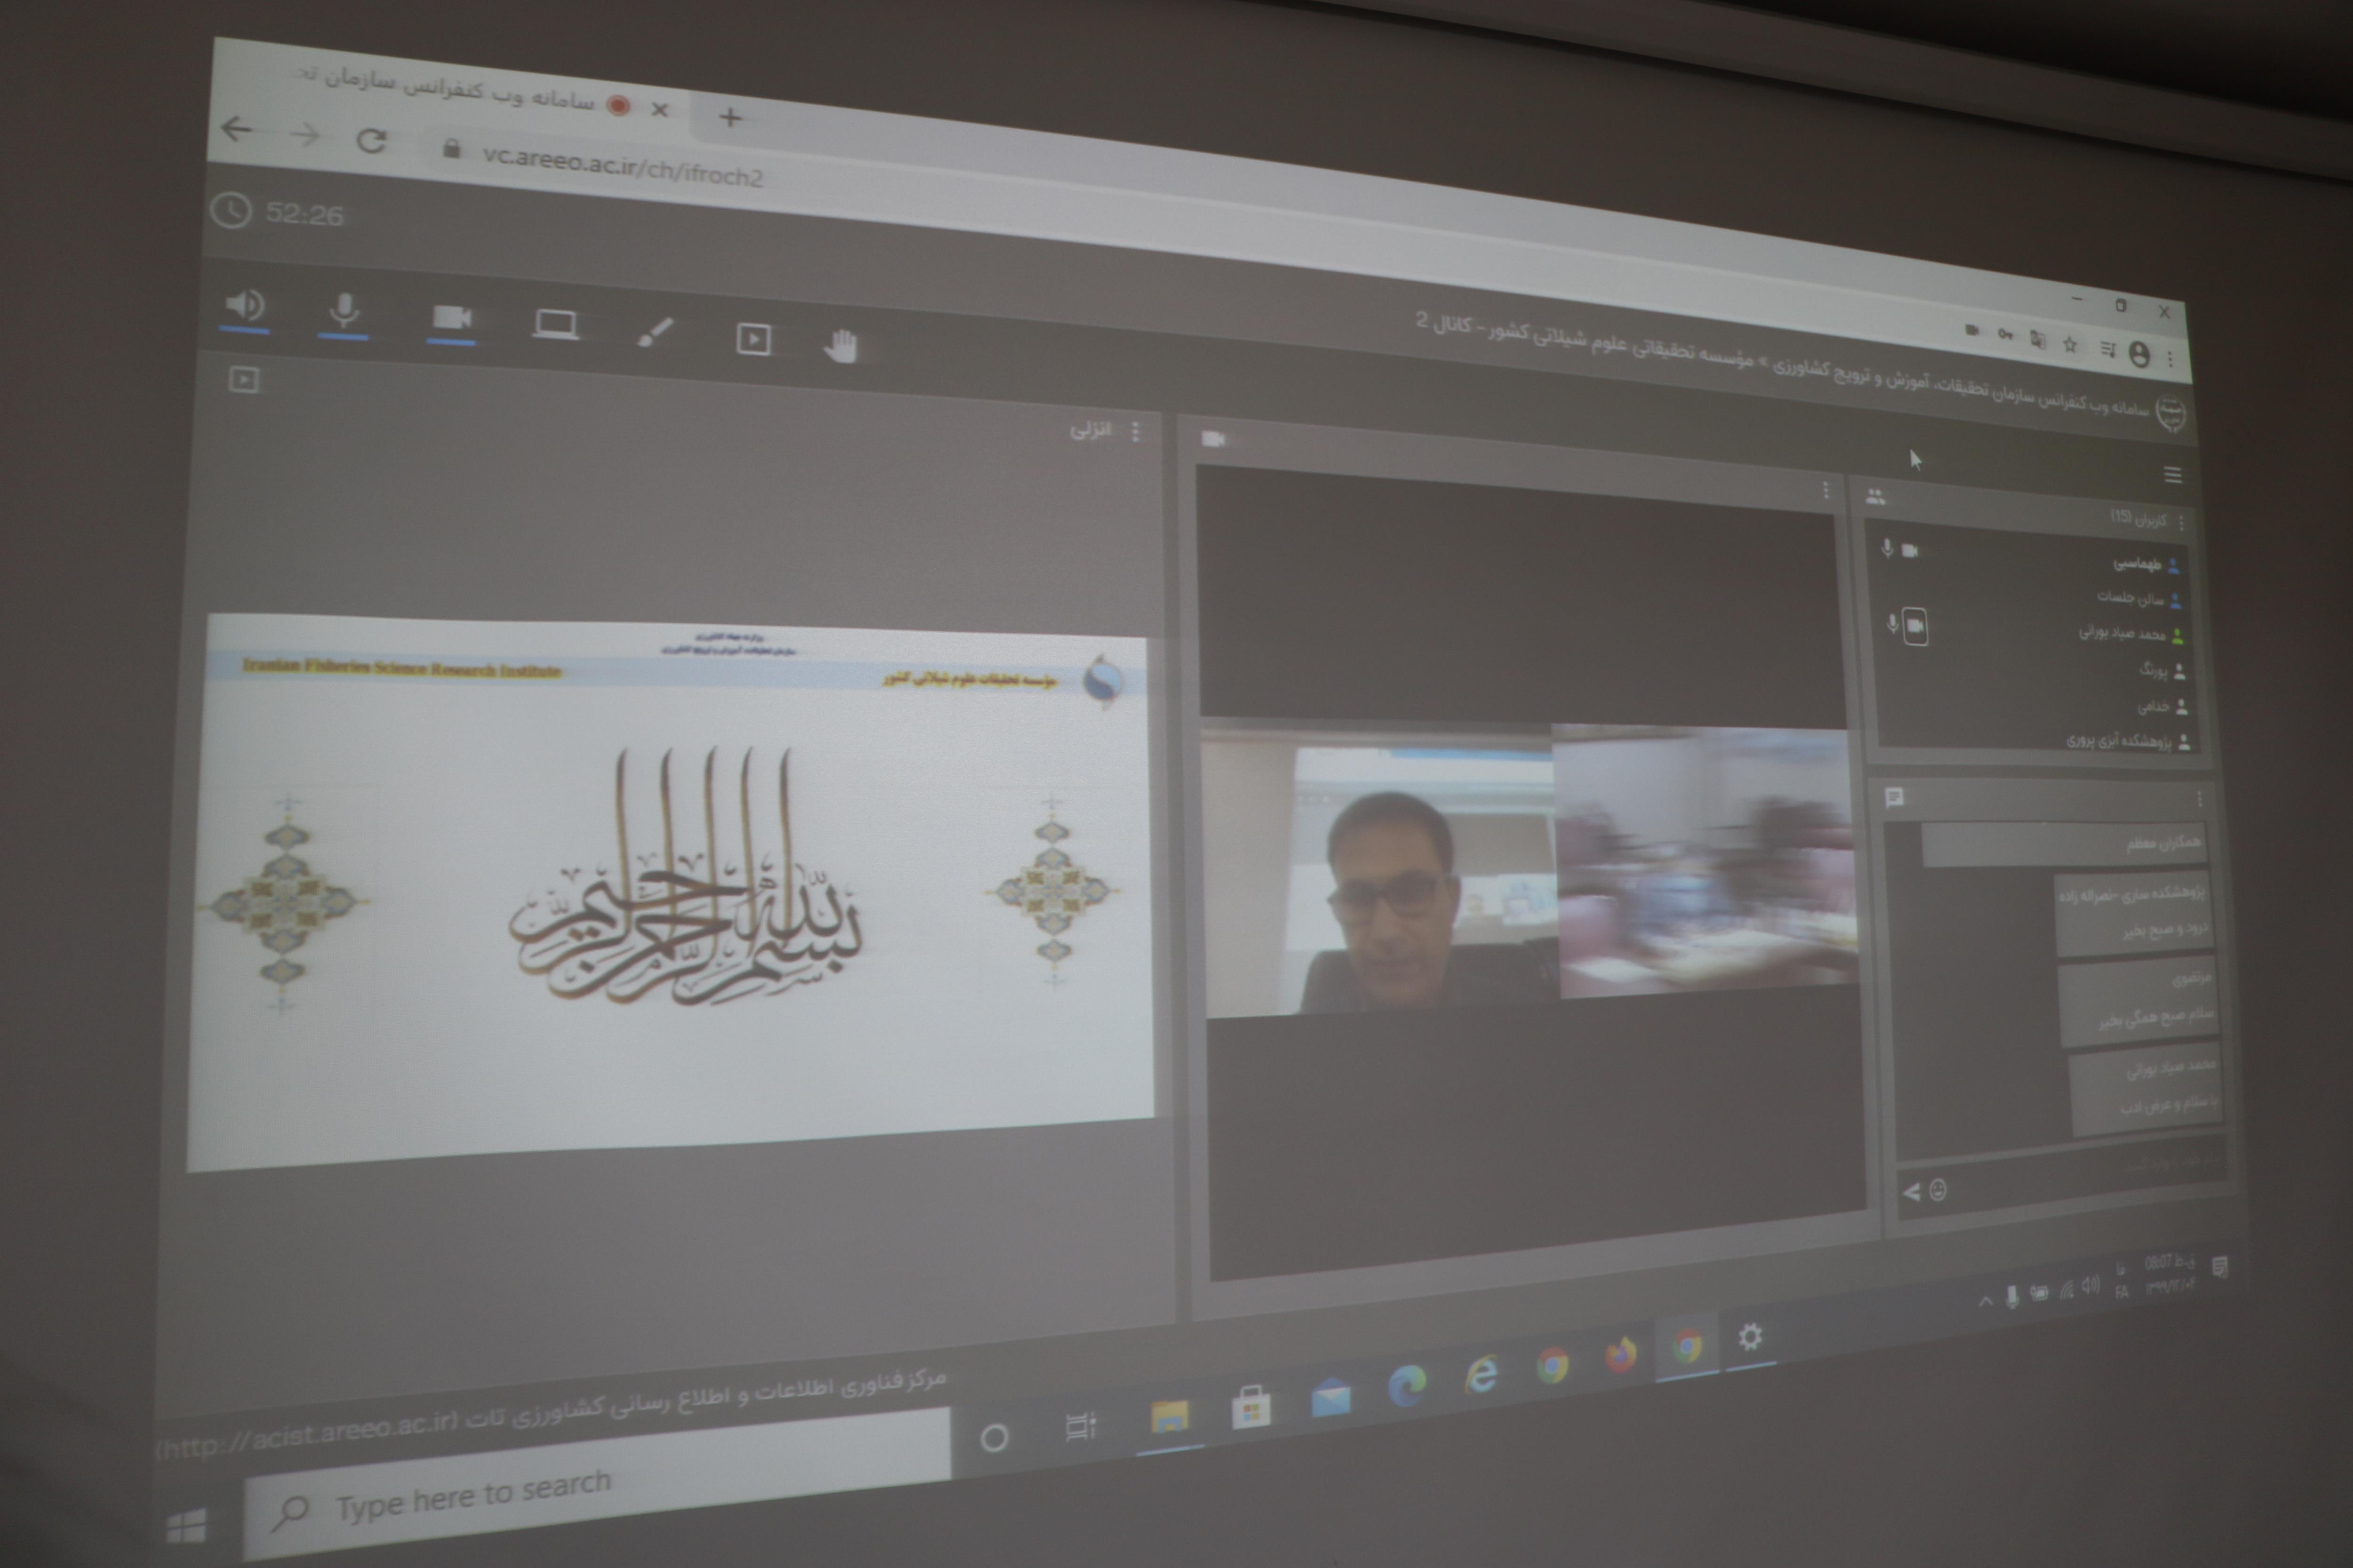Click the emoji smiley in chat
The image size is (2353, 1568).
(1938, 1190)
